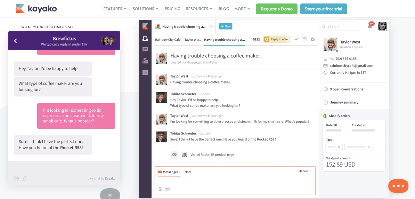Click the reply message text area
The image size is (415, 199).
click(x=235, y=181)
